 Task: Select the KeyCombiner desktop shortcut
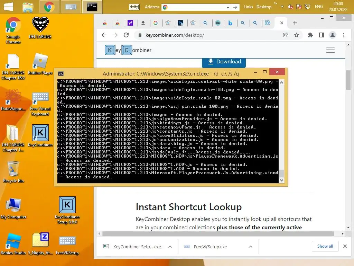(40, 136)
